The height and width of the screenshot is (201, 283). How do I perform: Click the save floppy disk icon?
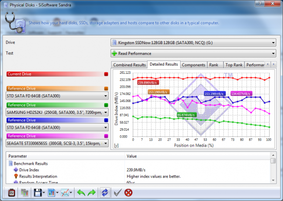pos(38,193)
